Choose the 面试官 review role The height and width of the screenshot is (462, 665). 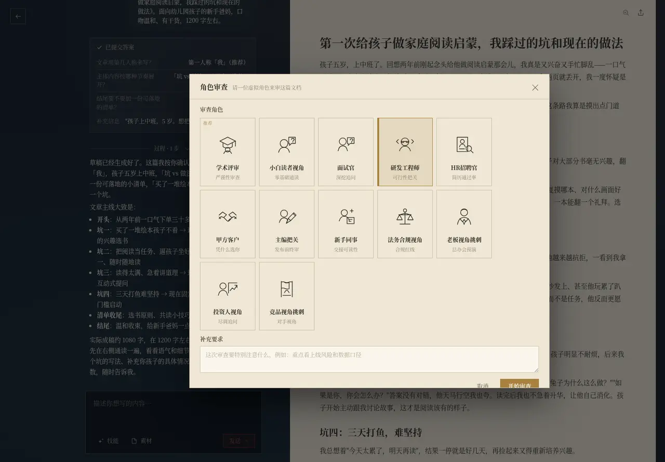pos(346,152)
